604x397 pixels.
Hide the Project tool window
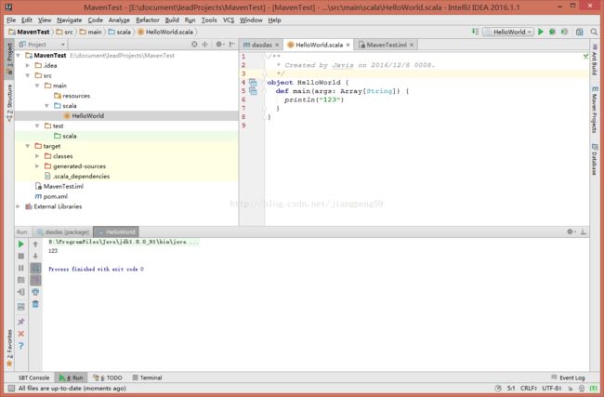[231, 45]
